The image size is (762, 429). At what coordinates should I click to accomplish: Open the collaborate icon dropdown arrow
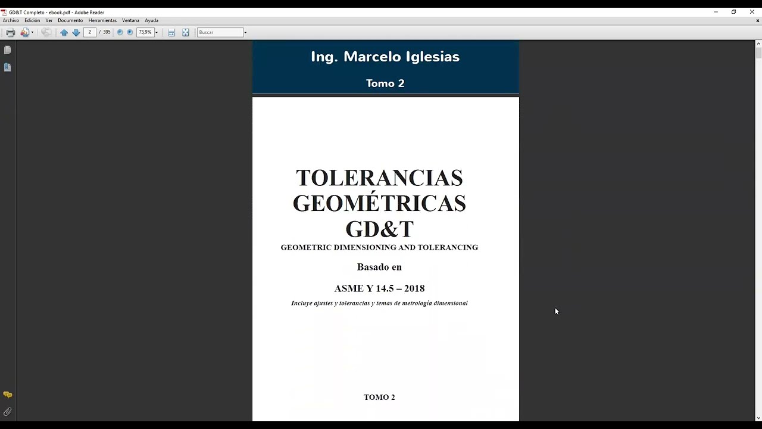pyautogui.click(x=32, y=32)
